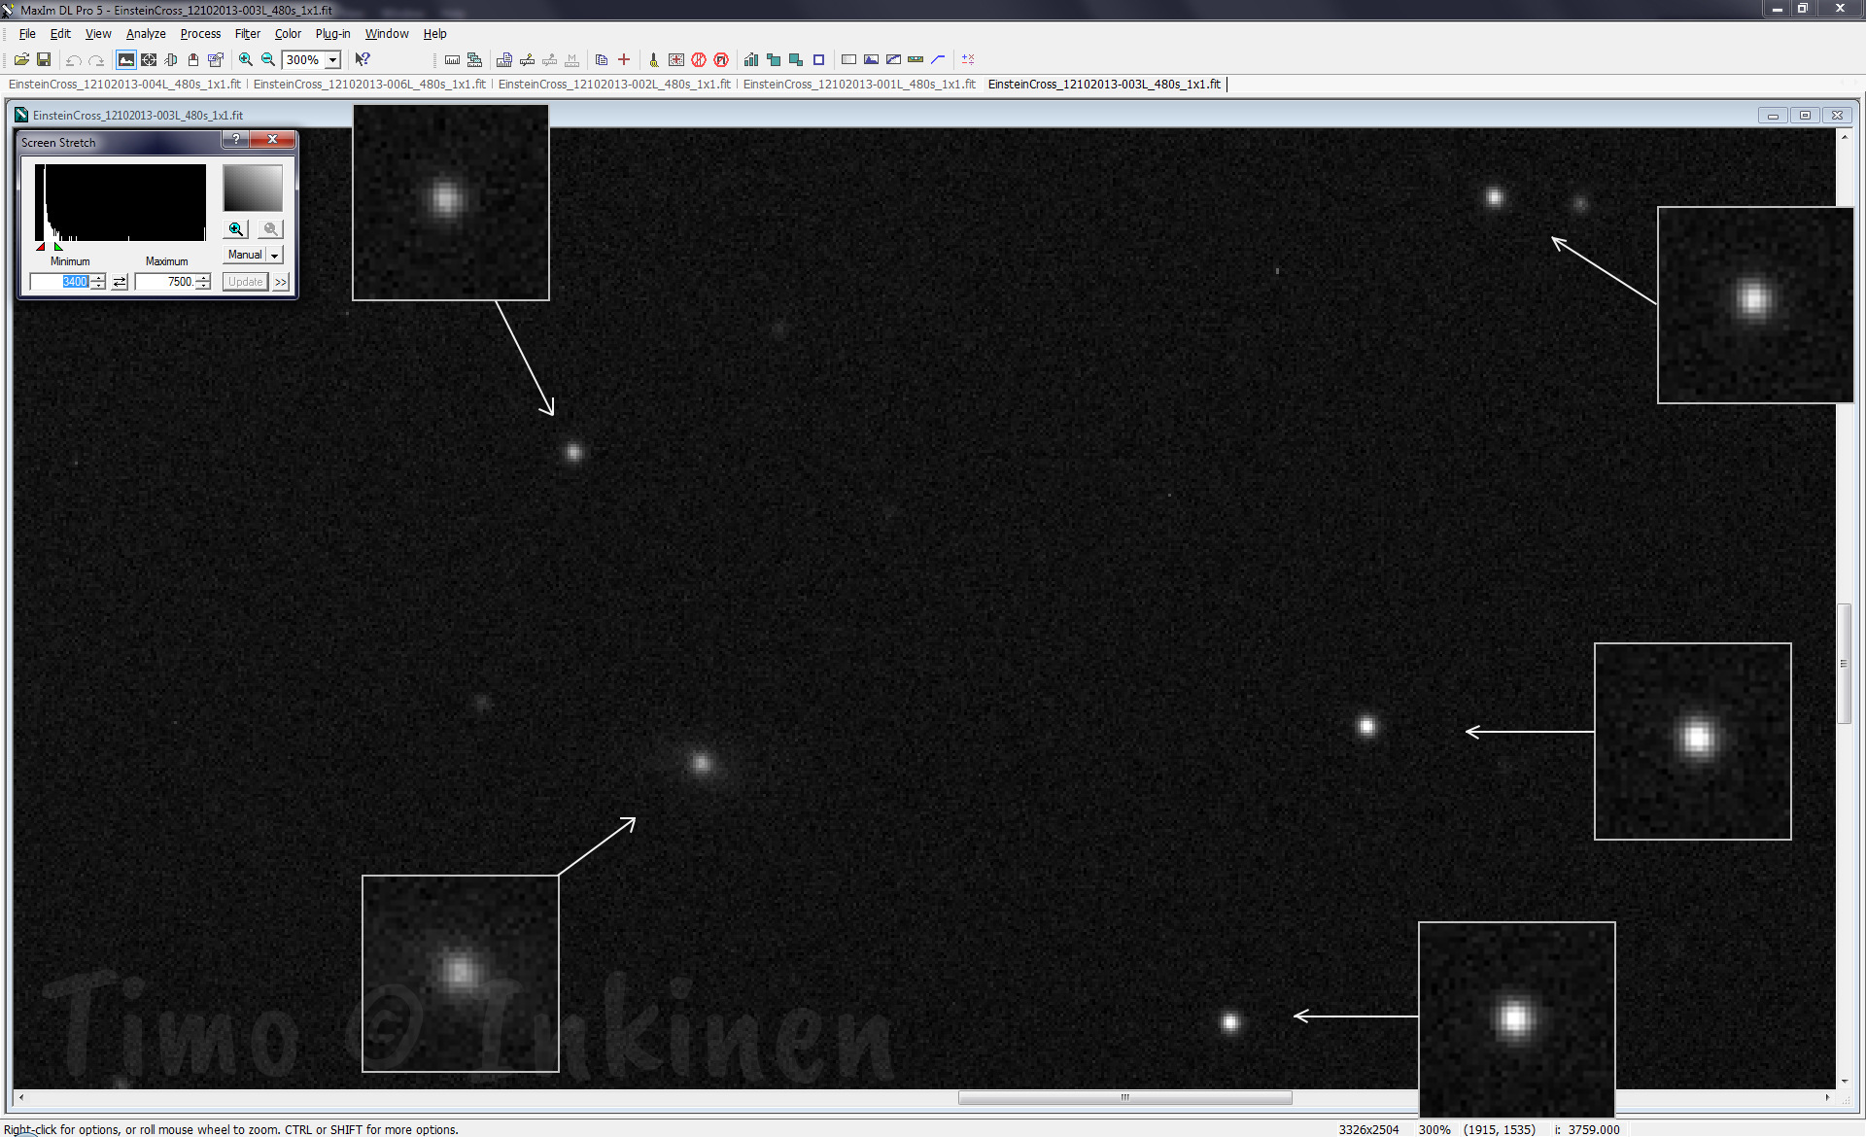Click the swap Minimum/Maximum arrows button
The height and width of the screenshot is (1137, 1866).
[120, 282]
